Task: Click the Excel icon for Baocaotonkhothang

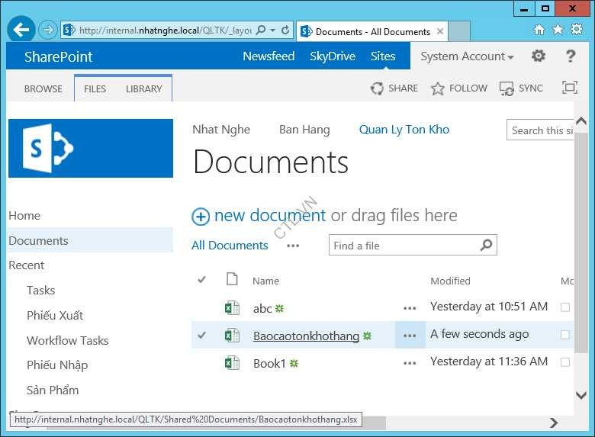Action: [x=232, y=336]
